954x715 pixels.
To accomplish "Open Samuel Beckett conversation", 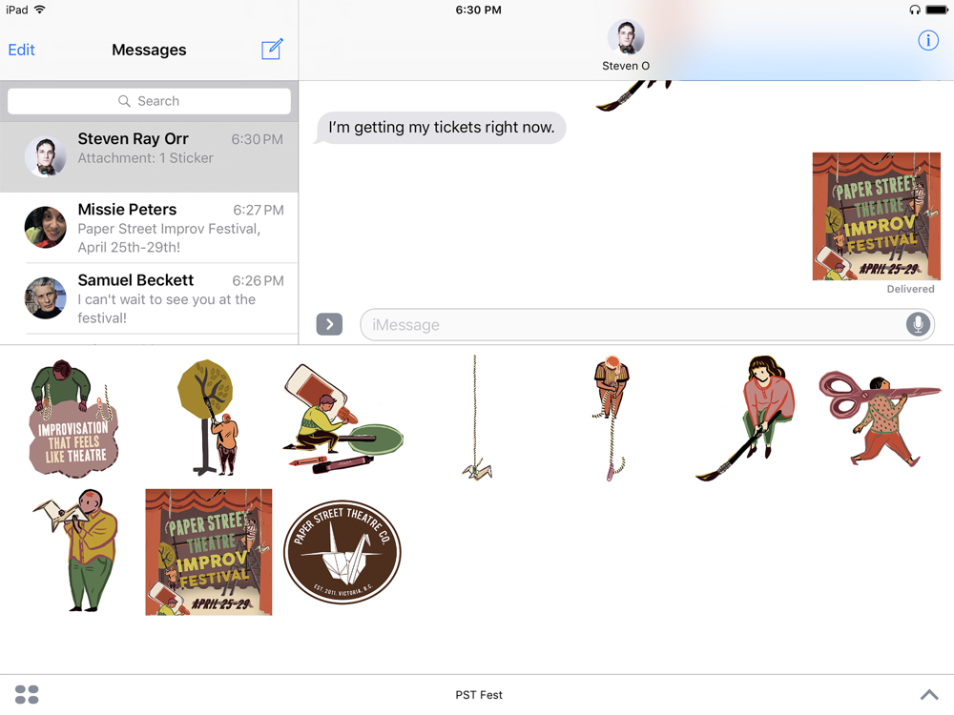I will 149,298.
